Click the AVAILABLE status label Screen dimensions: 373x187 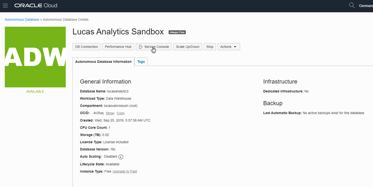pyautogui.click(x=35, y=92)
